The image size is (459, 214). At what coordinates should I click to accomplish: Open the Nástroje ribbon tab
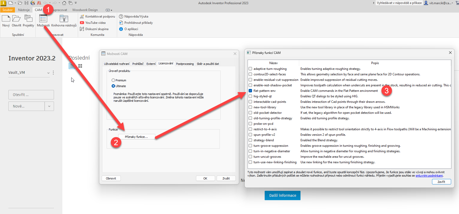pos(24,10)
